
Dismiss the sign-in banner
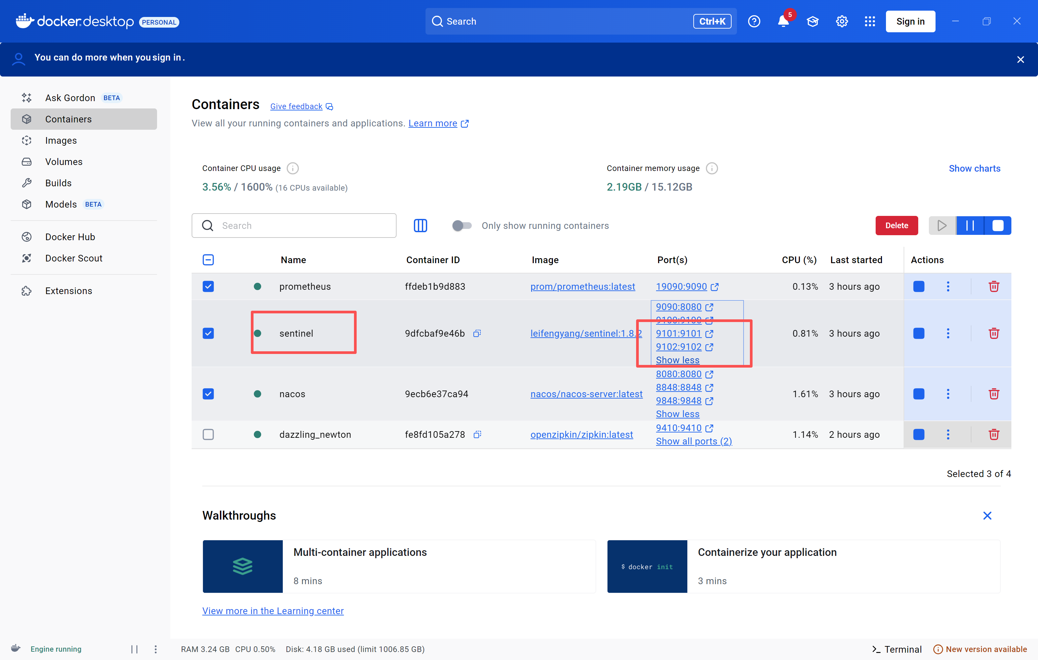point(1020,60)
